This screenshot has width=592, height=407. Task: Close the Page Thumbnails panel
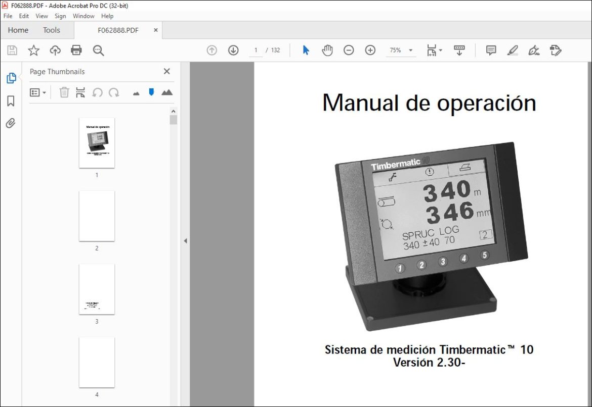click(x=167, y=71)
